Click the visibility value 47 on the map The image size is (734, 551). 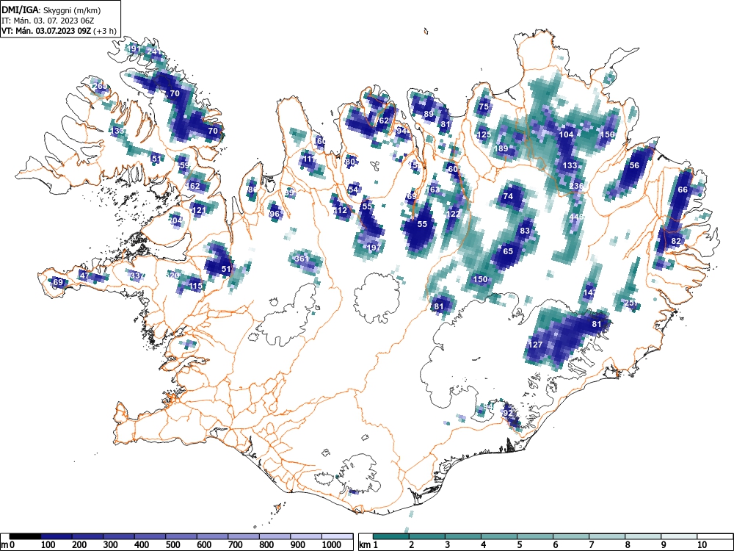pyautogui.click(x=84, y=275)
